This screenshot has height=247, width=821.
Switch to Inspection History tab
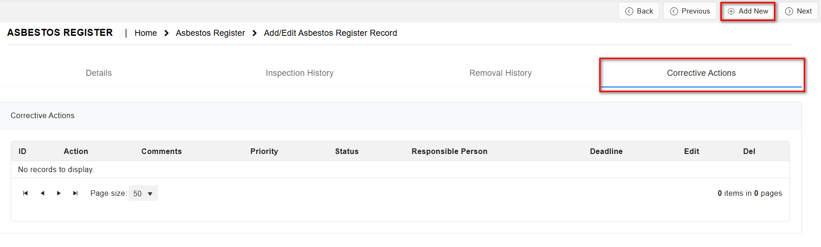(300, 73)
